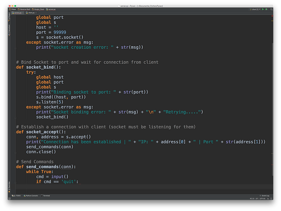Open the Terminal tool window
The height and width of the screenshot is (211, 281).
[x=45, y=196]
